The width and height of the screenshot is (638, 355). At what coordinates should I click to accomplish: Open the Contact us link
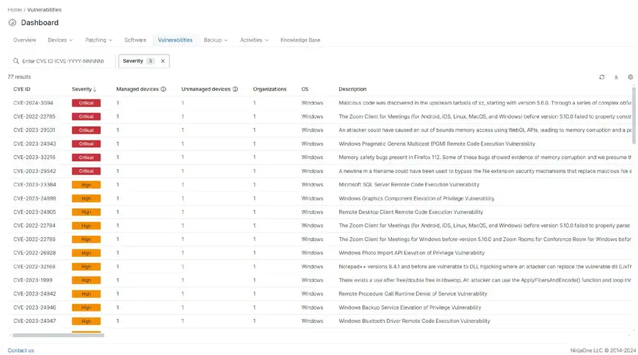coord(21,350)
